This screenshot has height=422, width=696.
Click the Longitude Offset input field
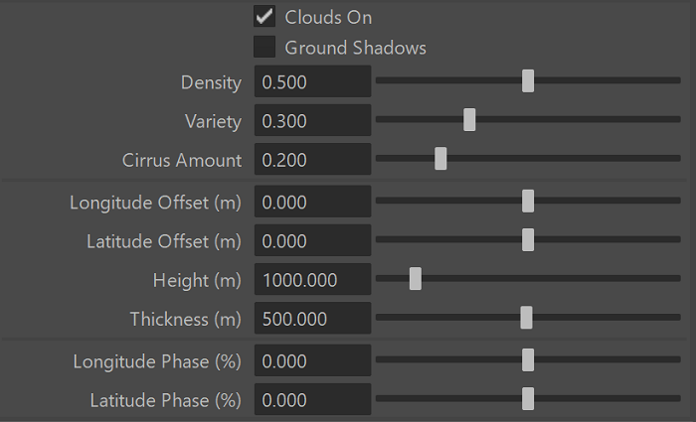pos(312,202)
